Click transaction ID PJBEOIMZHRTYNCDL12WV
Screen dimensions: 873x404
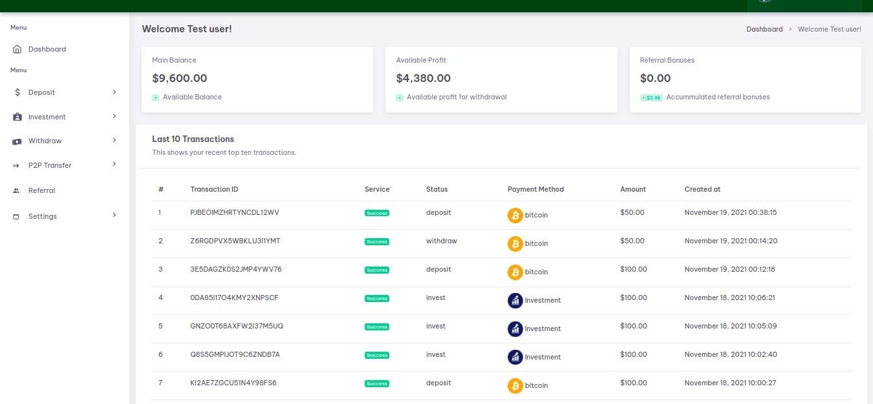coord(235,212)
